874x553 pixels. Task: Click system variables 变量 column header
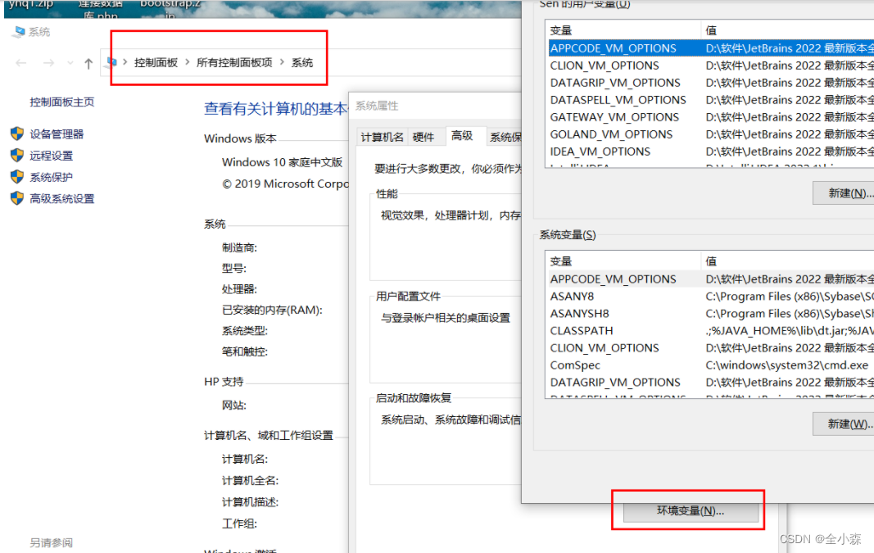623,261
